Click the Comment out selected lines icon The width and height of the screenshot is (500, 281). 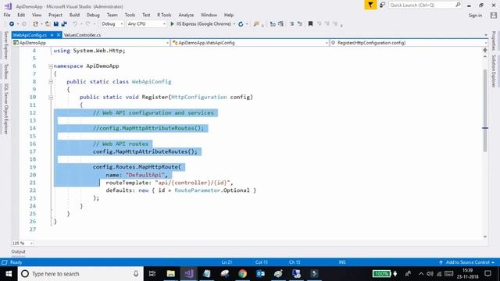291,24
